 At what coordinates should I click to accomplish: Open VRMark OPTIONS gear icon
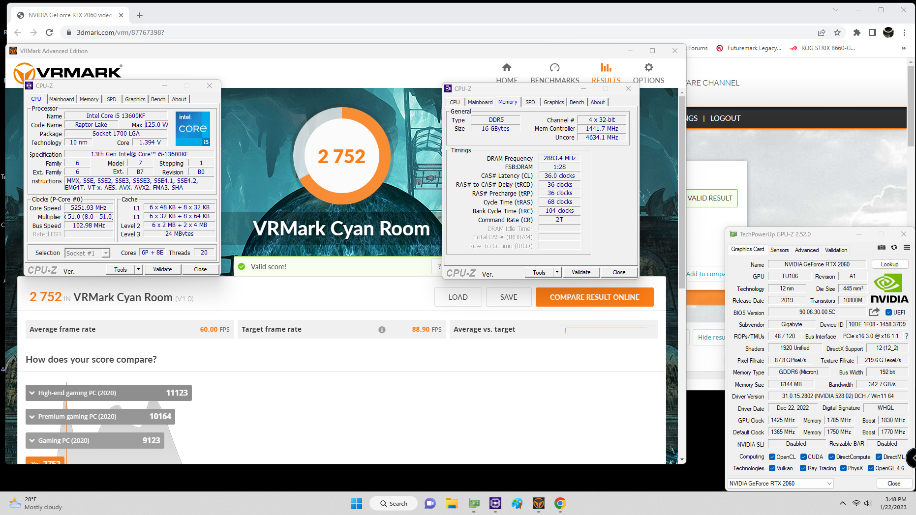coord(648,67)
